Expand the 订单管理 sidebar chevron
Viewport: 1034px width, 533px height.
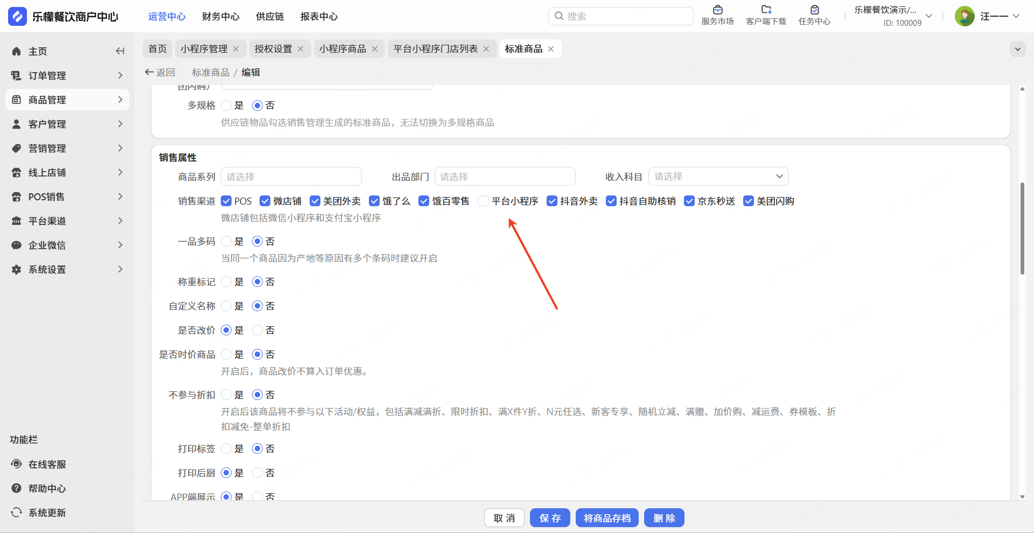[x=120, y=75]
